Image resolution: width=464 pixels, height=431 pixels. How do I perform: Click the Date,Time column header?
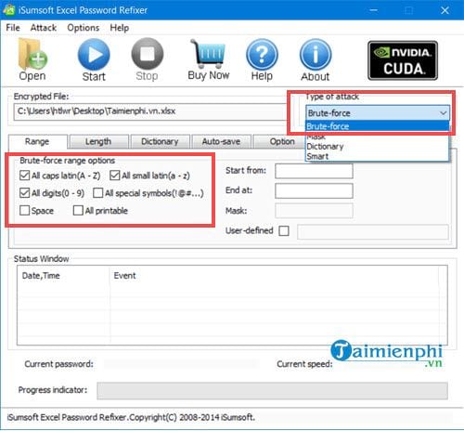[x=41, y=275]
